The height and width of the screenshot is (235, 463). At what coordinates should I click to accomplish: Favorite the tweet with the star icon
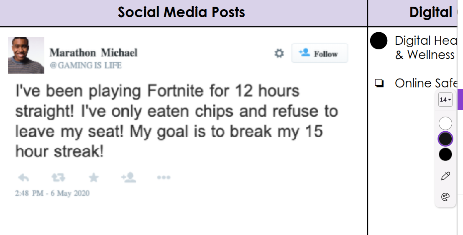pos(94,178)
